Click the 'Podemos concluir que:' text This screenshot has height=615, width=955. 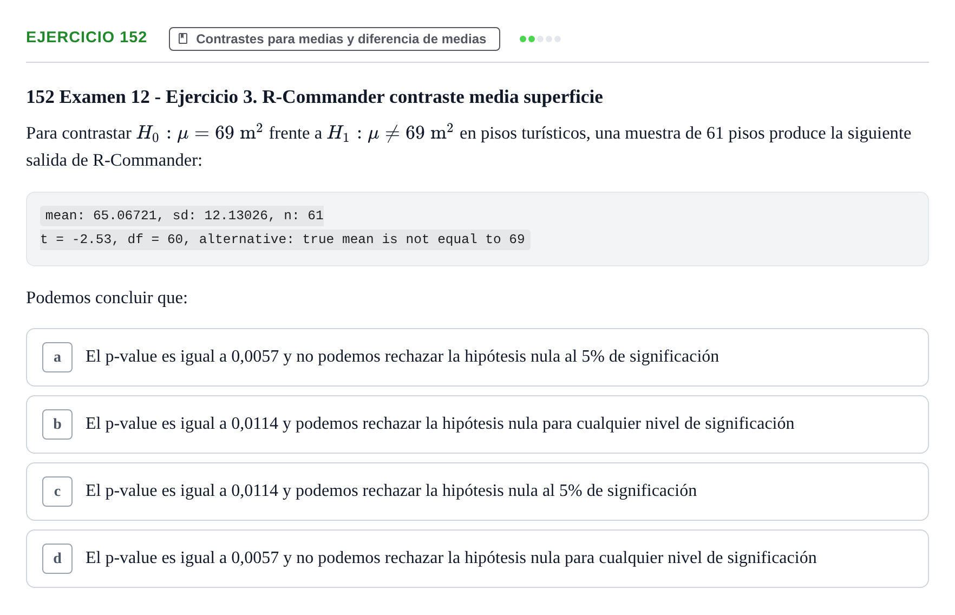(x=107, y=298)
